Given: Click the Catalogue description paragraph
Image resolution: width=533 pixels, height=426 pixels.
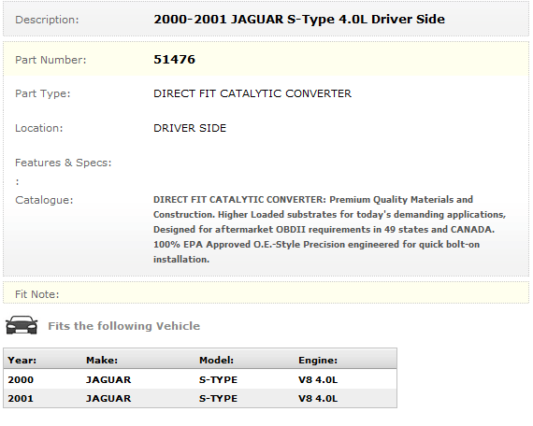Looking at the screenshot, I should click(x=329, y=229).
